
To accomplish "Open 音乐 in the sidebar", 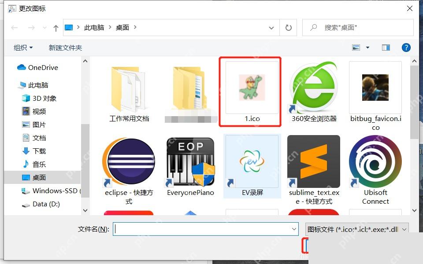I will pyautogui.click(x=34, y=164).
